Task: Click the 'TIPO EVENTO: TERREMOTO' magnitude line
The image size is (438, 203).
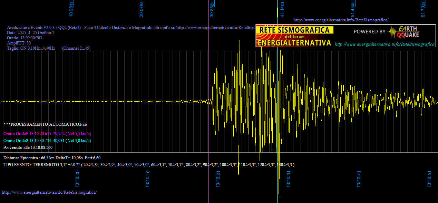Action: (149, 165)
